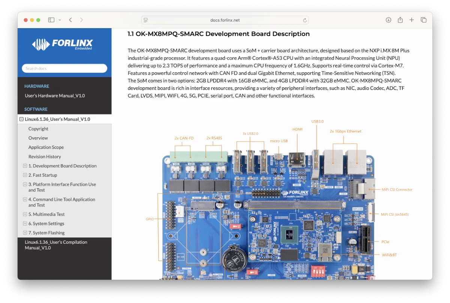Open 7. System Flashing link
This screenshot has height=303, width=450.
(x=46, y=233)
